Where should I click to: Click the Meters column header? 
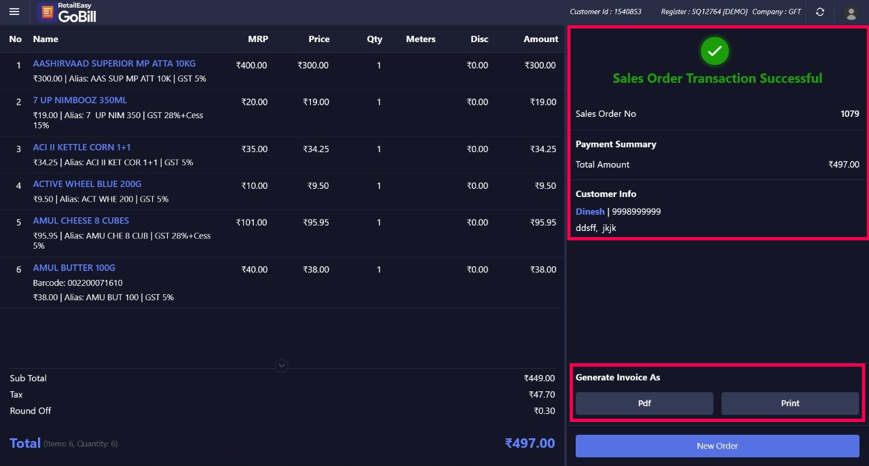(x=421, y=39)
